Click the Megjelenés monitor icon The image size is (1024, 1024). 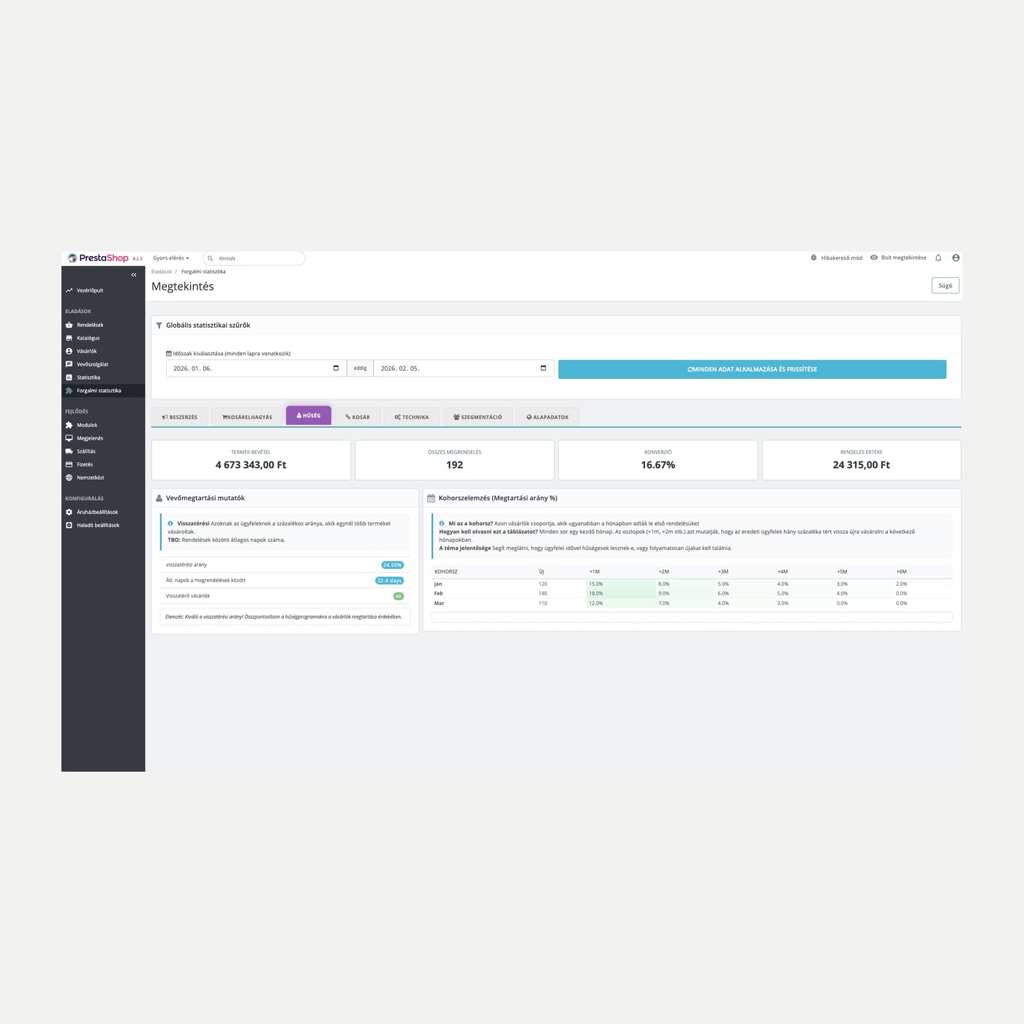coord(69,438)
